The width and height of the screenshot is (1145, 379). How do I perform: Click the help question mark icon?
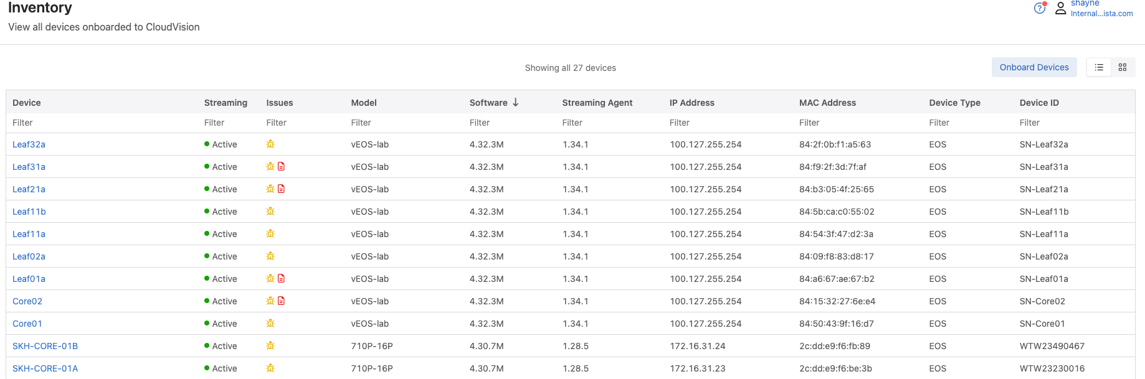(x=1039, y=8)
